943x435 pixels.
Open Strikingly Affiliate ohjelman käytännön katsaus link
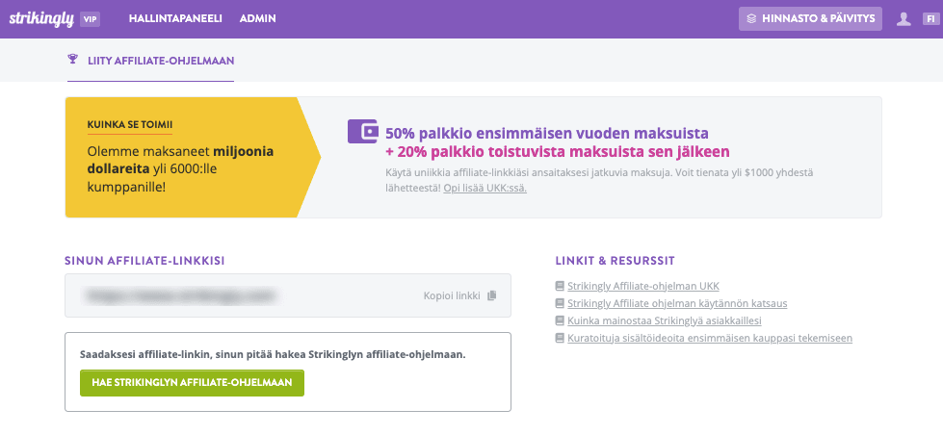pos(677,303)
